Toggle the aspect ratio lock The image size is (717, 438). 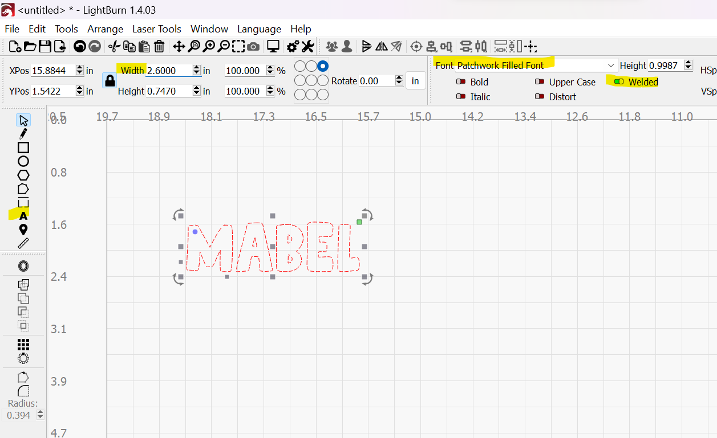109,80
